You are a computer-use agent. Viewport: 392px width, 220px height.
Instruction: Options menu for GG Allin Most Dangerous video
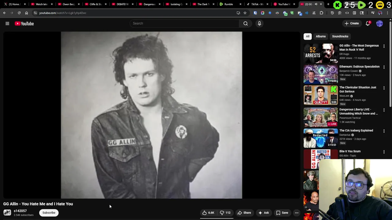pos(384,46)
